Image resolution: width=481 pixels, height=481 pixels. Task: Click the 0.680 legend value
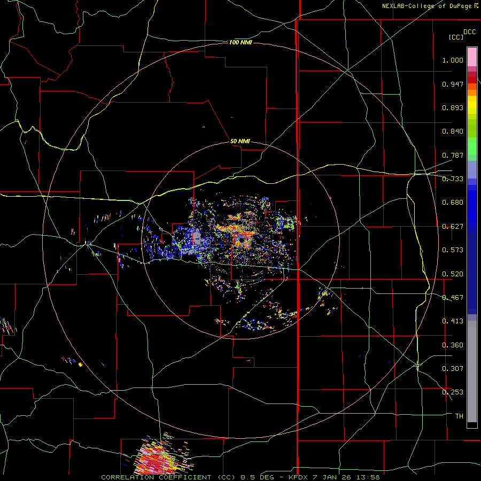click(453, 203)
